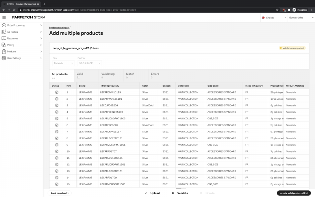Click the Validate step label
This screenshot has height=197, width=315.
pyautogui.click(x=182, y=193)
